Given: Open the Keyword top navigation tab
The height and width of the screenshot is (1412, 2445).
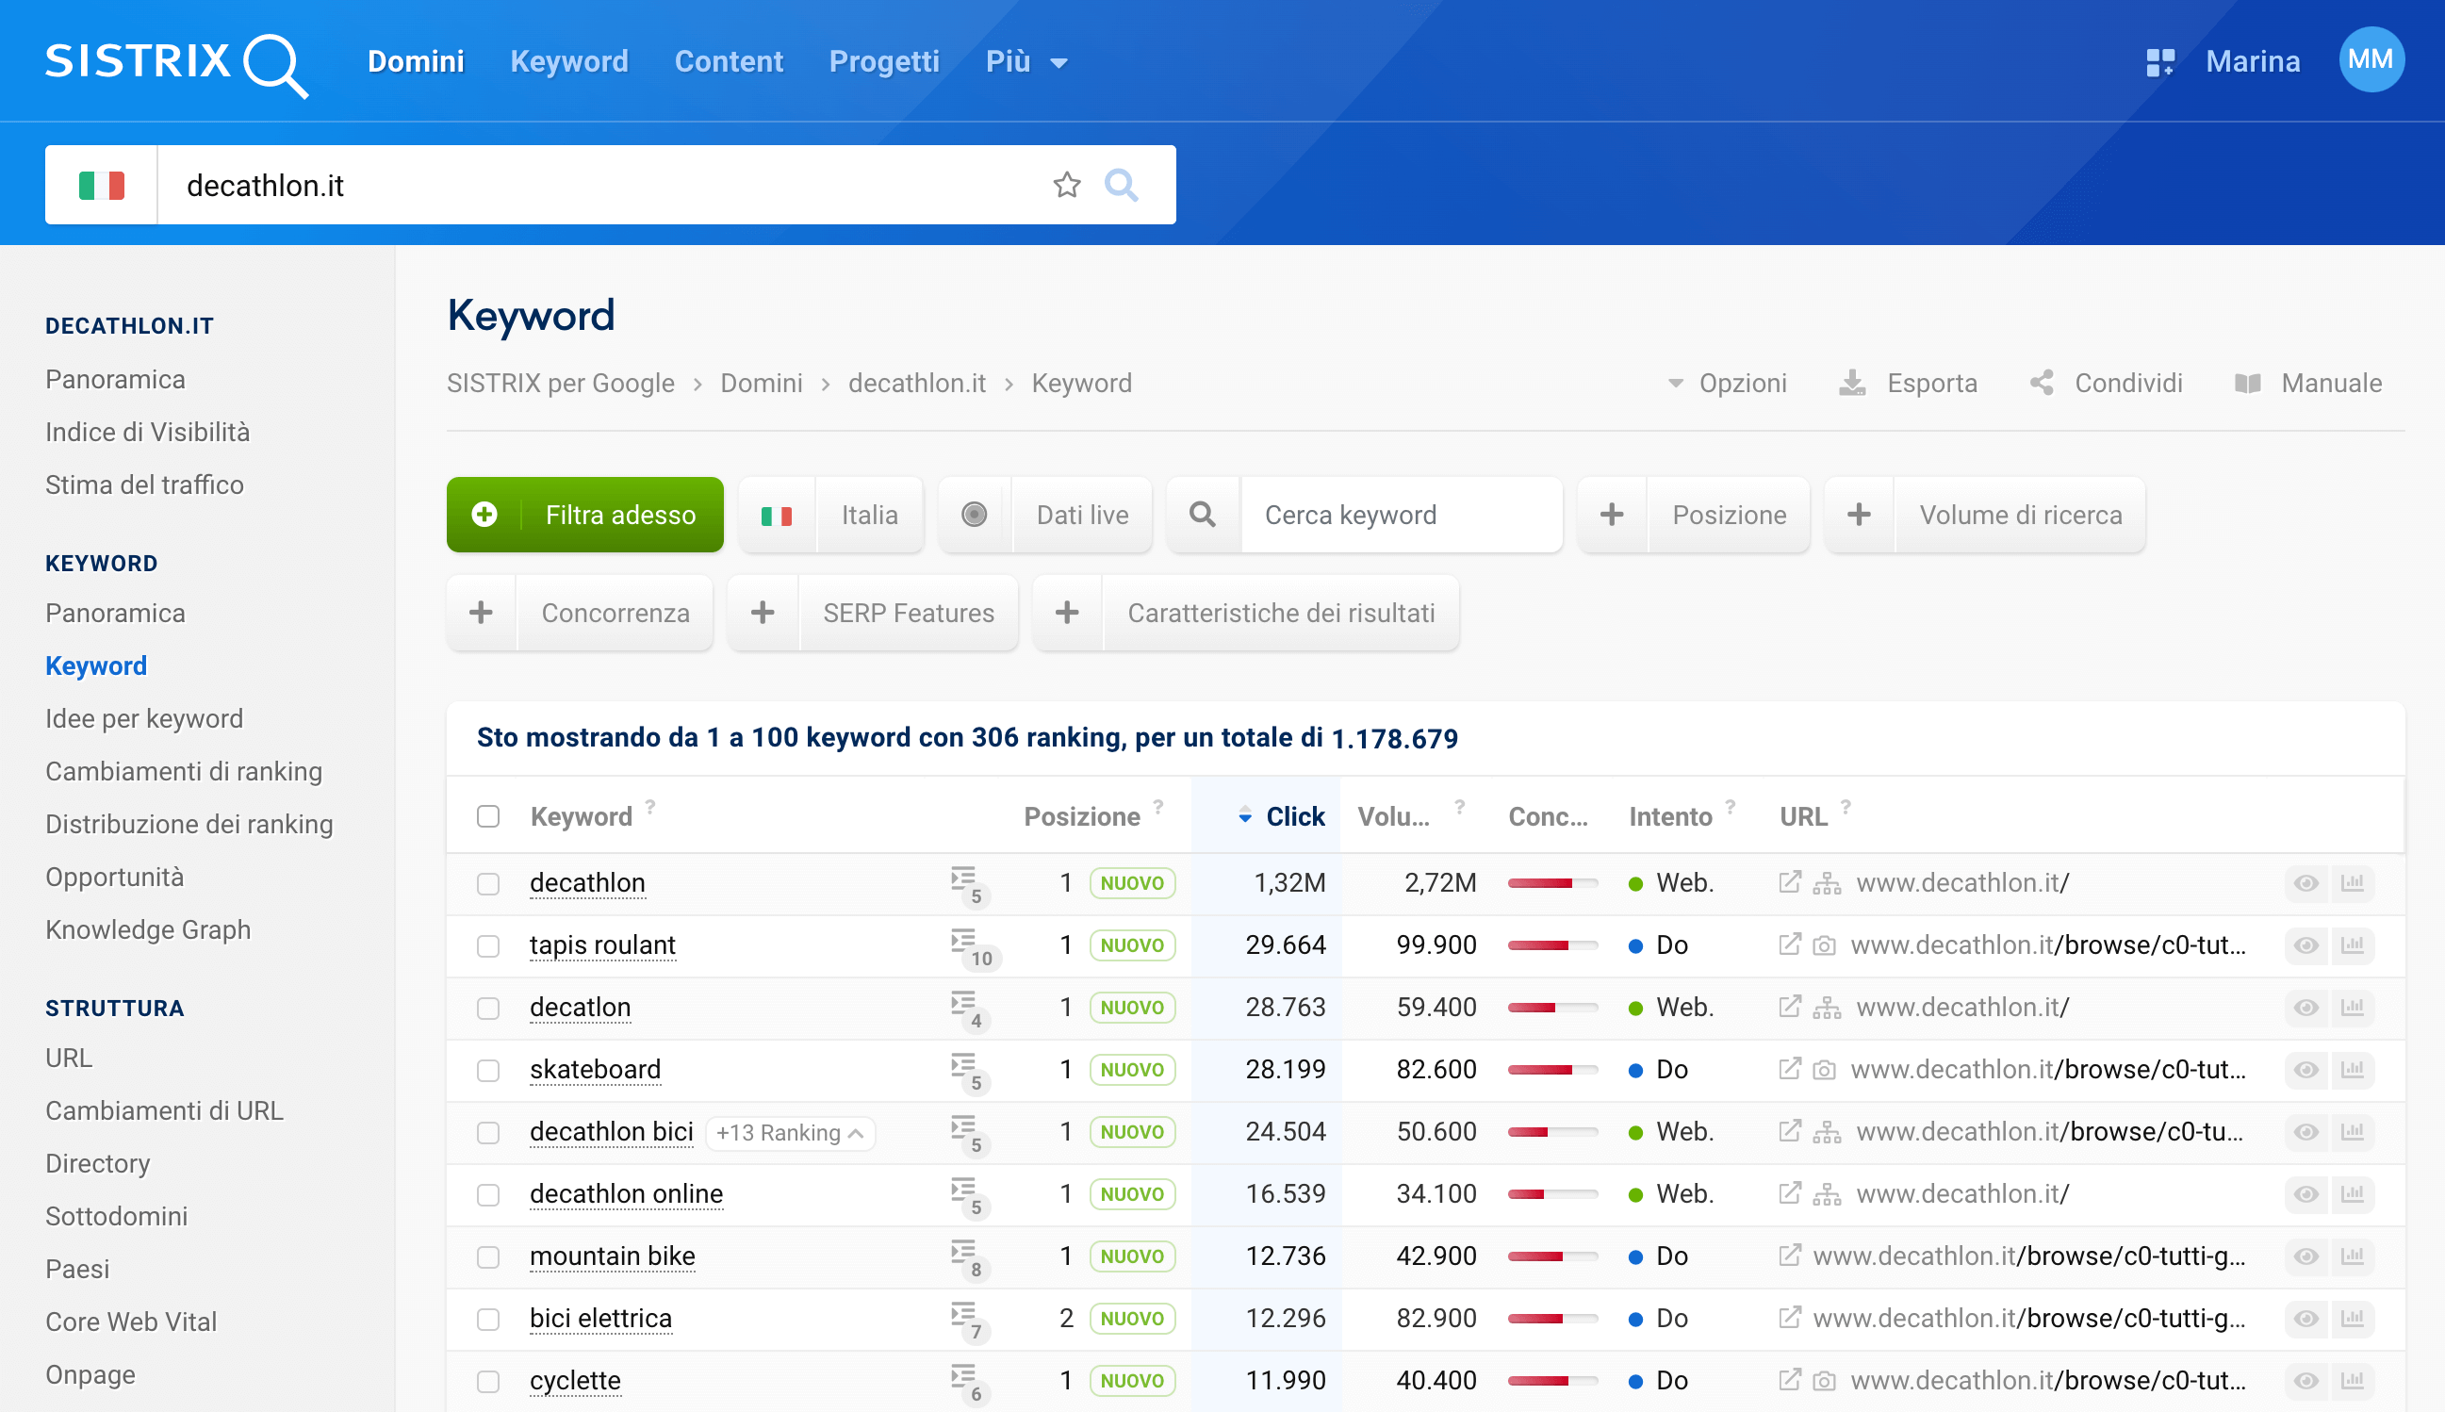Looking at the screenshot, I should point(569,62).
